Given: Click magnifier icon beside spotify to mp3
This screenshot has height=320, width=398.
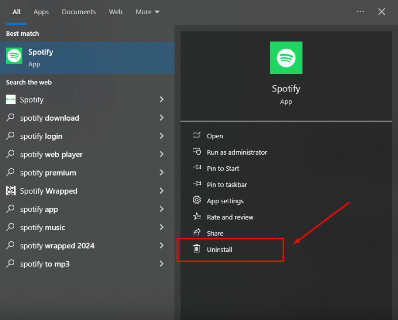Looking at the screenshot, I should tap(10, 264).
